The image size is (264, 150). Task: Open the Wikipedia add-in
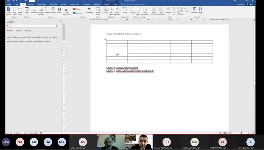(89, 10)
